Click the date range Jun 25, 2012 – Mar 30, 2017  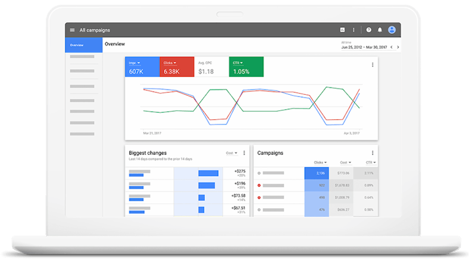point(365,47)
